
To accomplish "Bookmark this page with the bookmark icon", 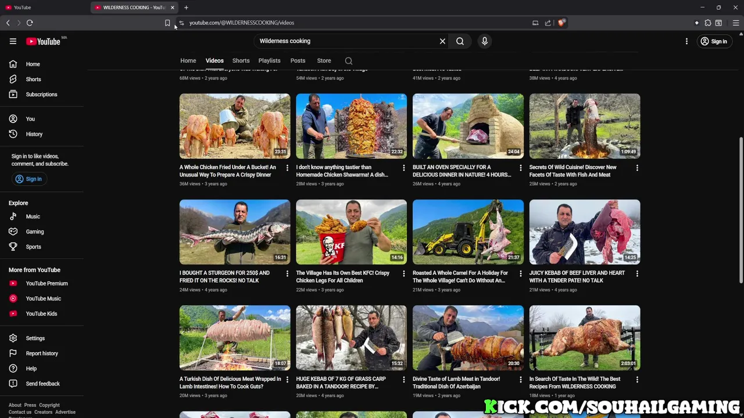I will click(x=167, y=23).
